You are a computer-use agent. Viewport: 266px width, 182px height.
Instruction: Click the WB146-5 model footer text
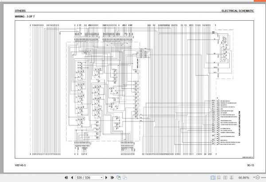coord(20,165)
